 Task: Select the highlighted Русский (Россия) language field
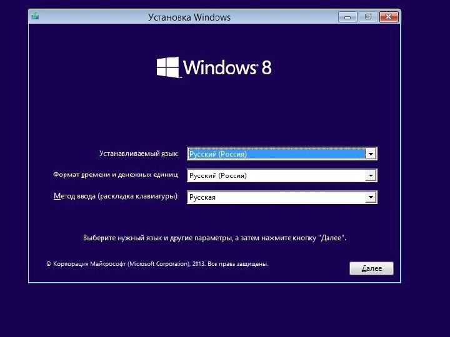[282, 154]
